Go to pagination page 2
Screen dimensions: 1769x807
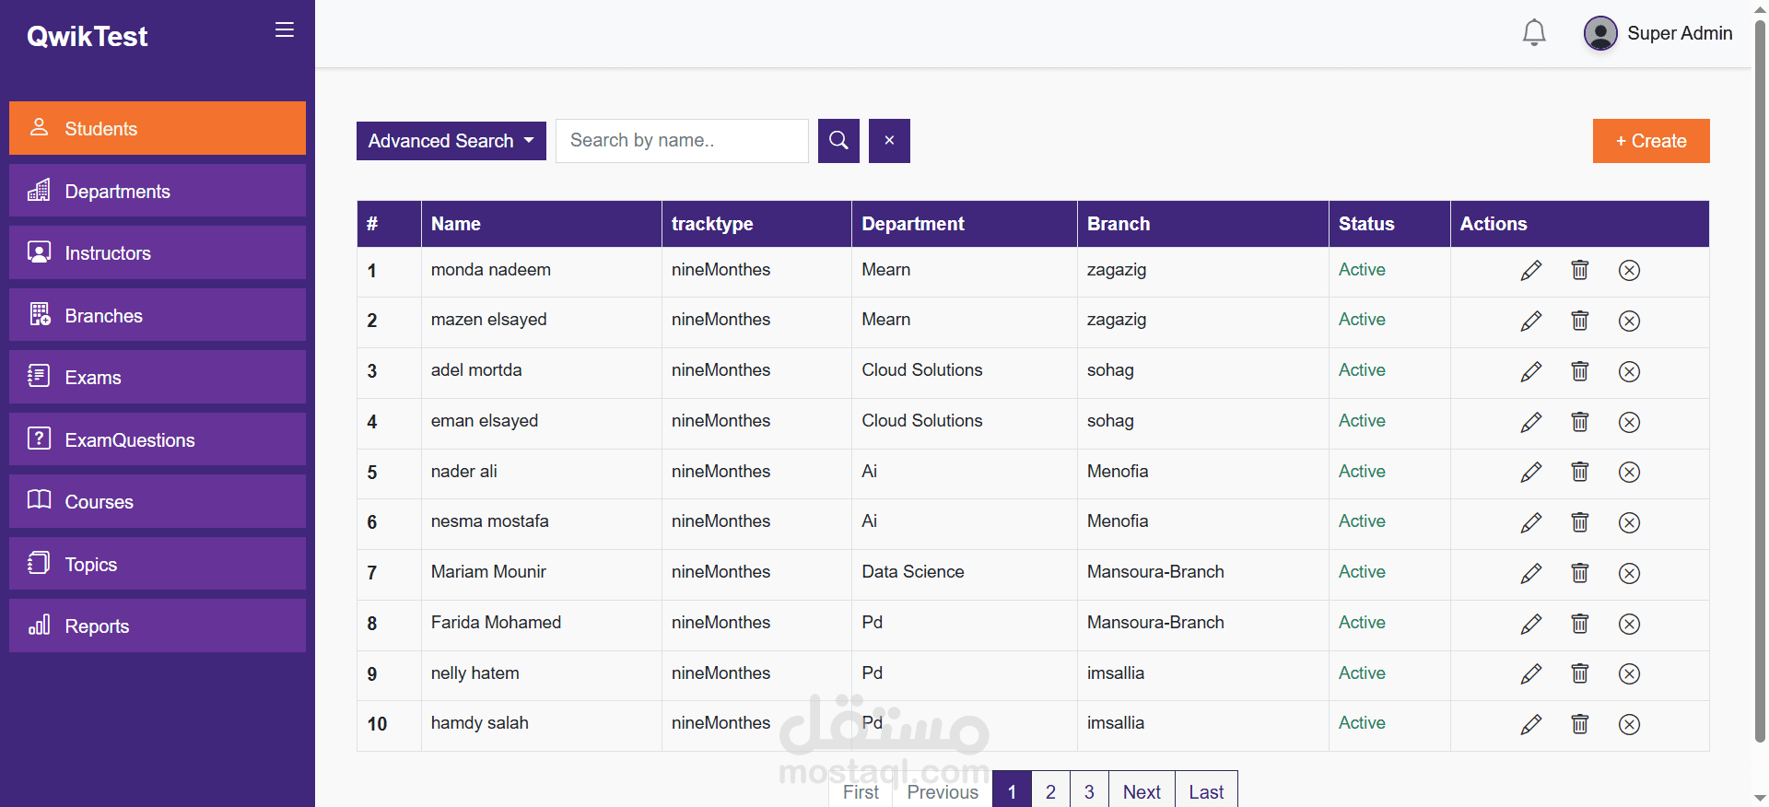1050,790
